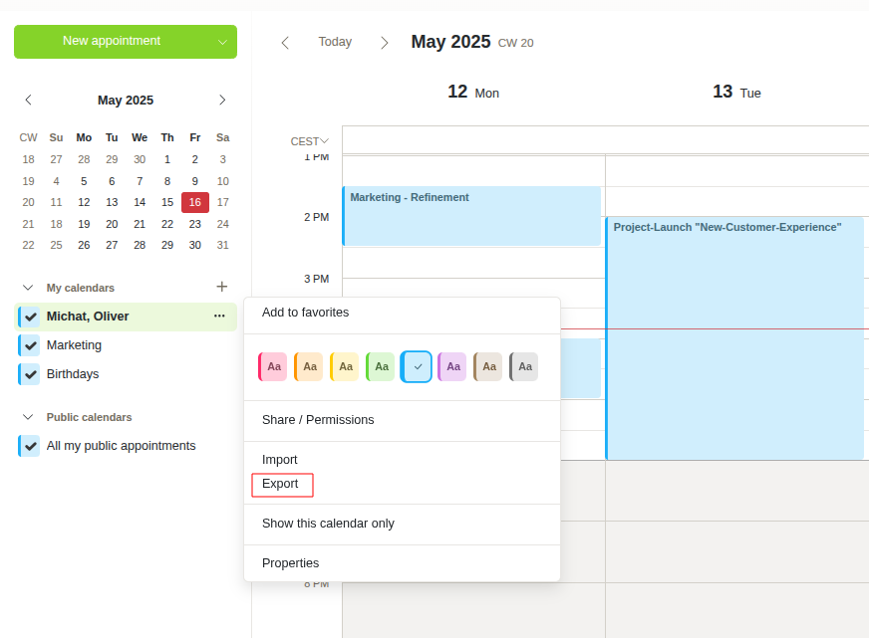This screenshot has height=638, width=869.
Task: Open the Marketing - Refinement appointment
Action: (x=470, y=215)
